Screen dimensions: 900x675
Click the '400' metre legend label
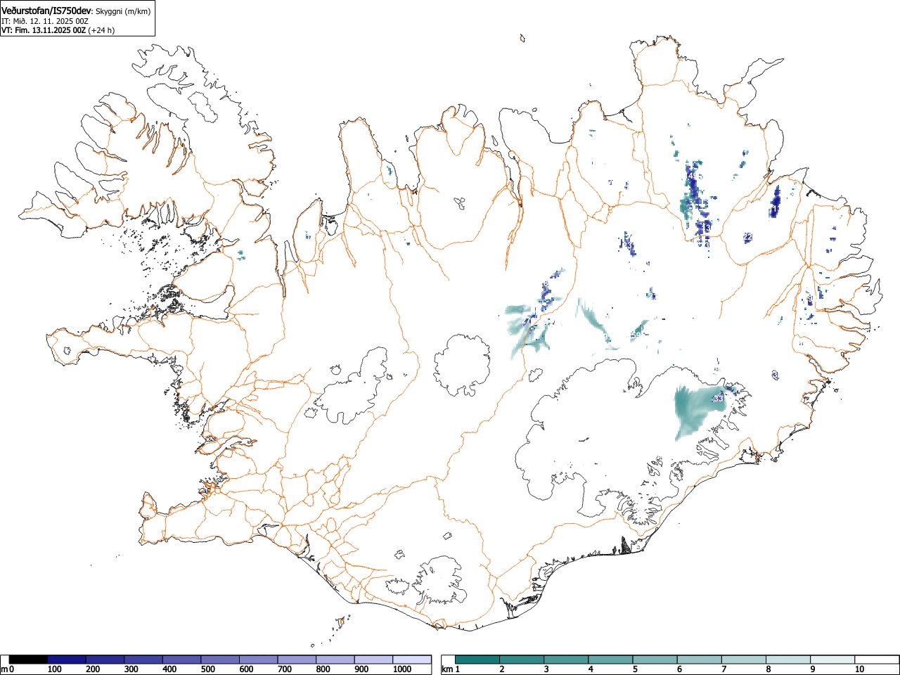tap(169, 669)
